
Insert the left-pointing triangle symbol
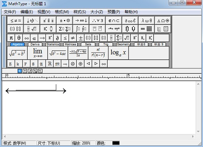tap(88, 64)
